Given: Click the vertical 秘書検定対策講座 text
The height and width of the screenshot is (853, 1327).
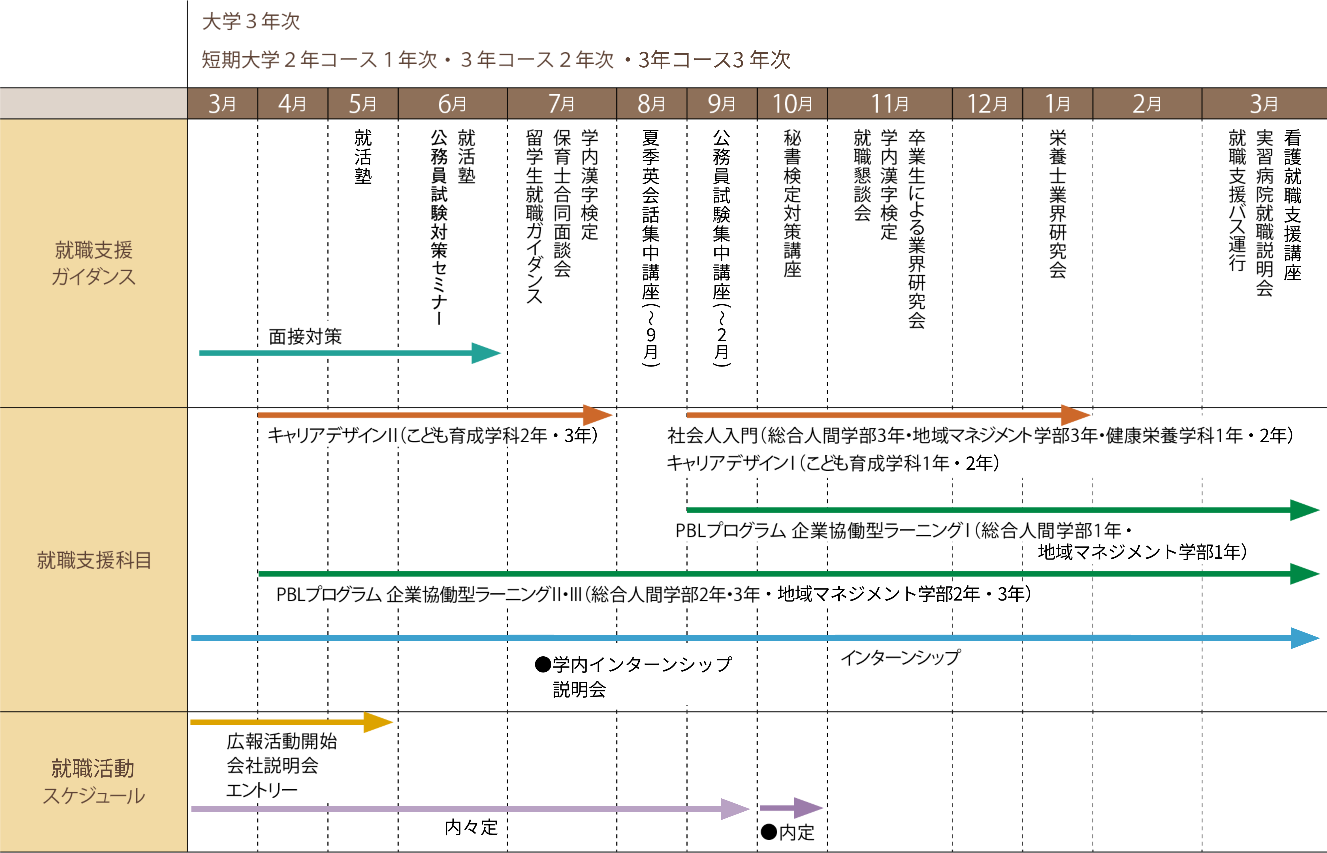Looking at the screenshot, I should click(792, 203).
